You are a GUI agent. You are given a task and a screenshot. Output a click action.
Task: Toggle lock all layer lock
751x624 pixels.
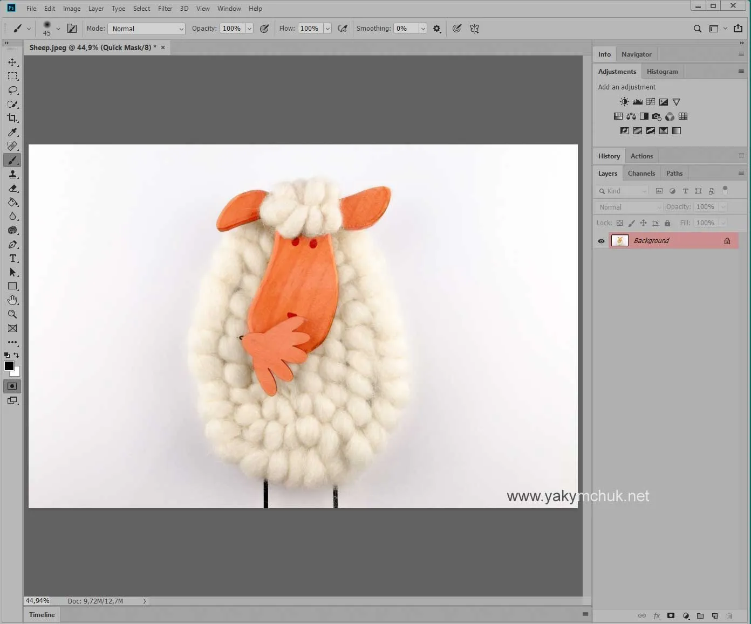tap(667, 223)
